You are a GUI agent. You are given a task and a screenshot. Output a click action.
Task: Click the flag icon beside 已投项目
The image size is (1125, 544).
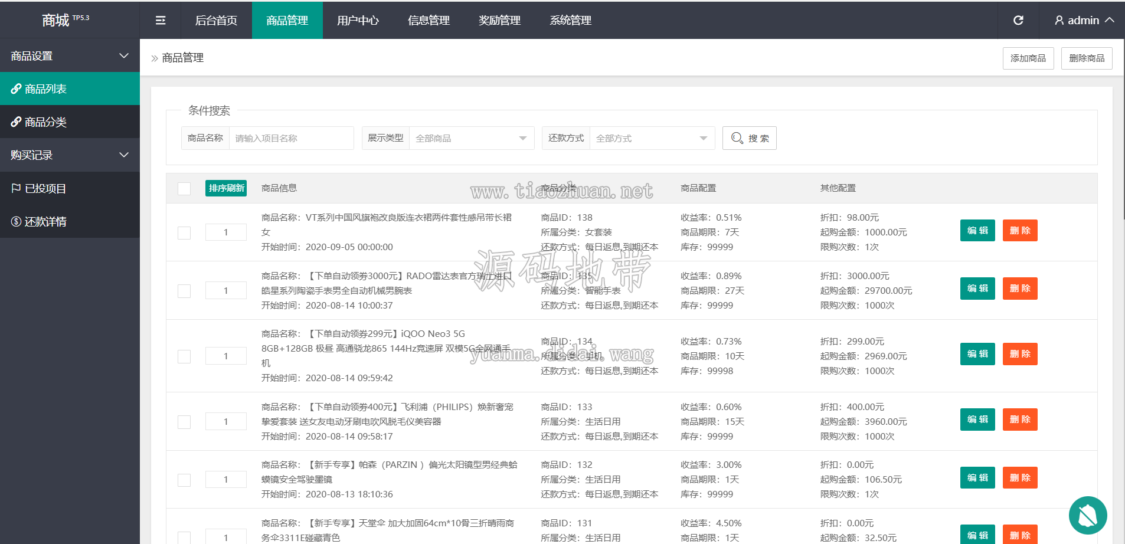tap(16, 188)
